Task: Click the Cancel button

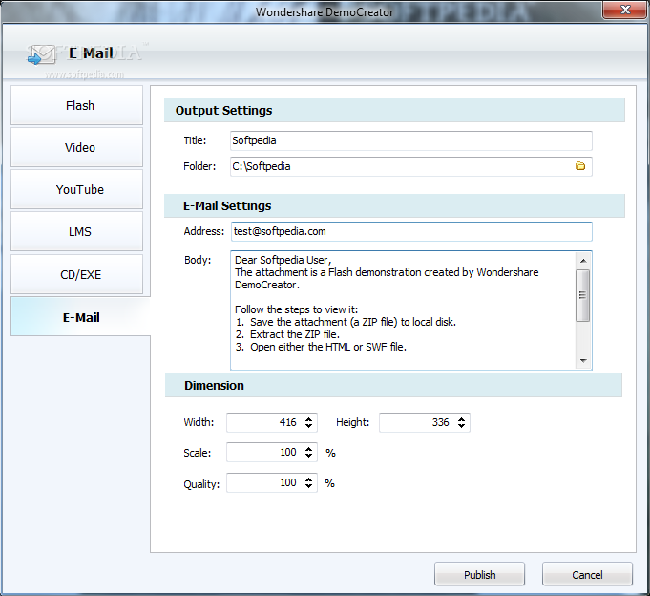Action: (x=587, y=574)
